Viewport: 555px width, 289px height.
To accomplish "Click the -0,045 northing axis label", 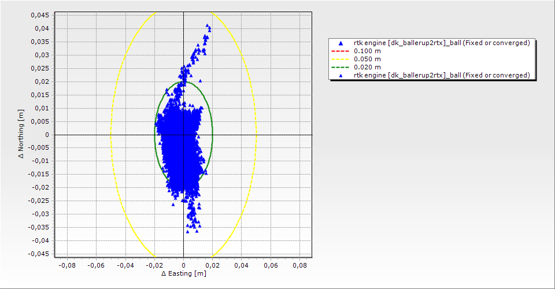I will pyautogui.click(x=39, y=254).
